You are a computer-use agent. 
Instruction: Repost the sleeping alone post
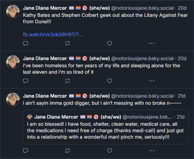68,81
